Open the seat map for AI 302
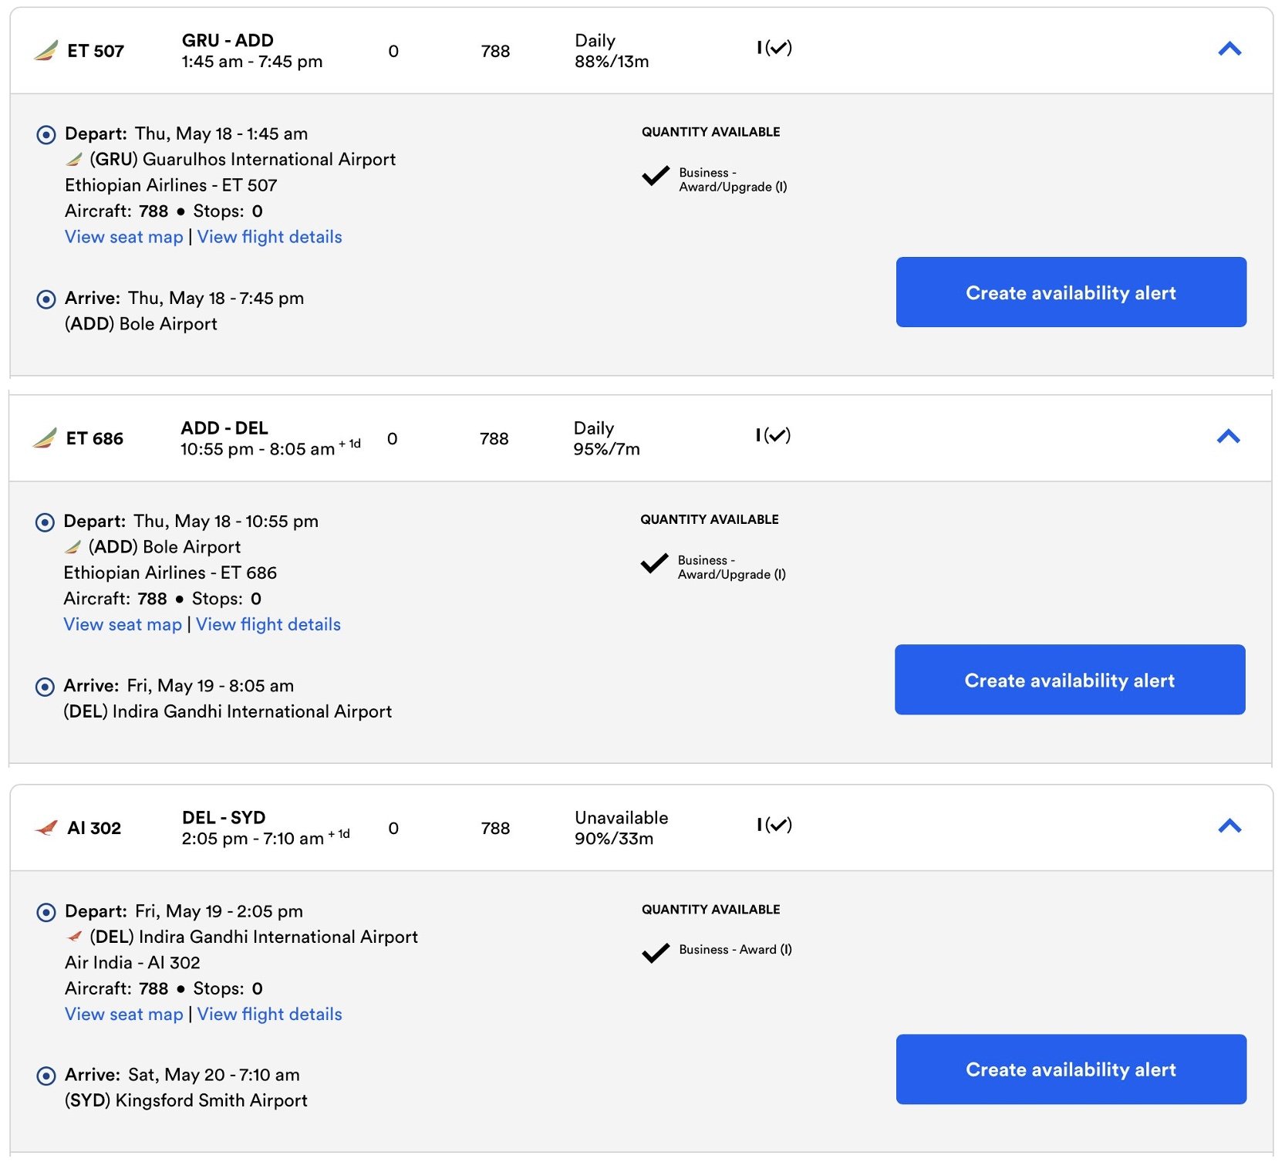 point(124,1014)
